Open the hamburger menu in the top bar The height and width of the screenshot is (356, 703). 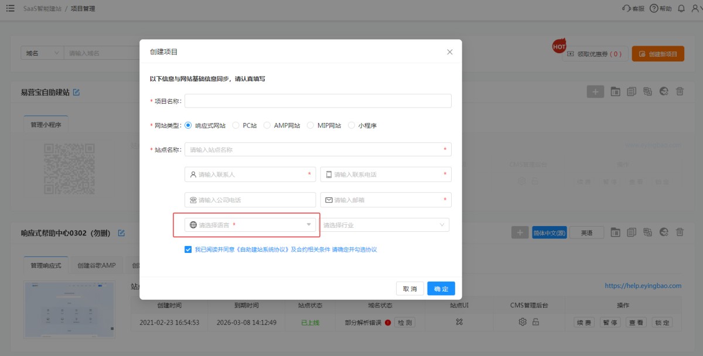click(10, 8)
